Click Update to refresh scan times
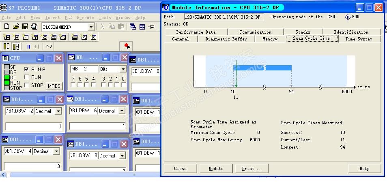 point(216,168)
